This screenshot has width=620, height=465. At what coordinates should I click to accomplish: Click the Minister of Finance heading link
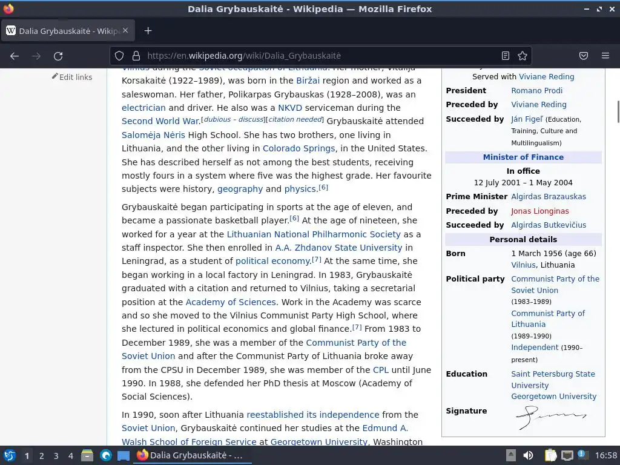tap(523, 157)
